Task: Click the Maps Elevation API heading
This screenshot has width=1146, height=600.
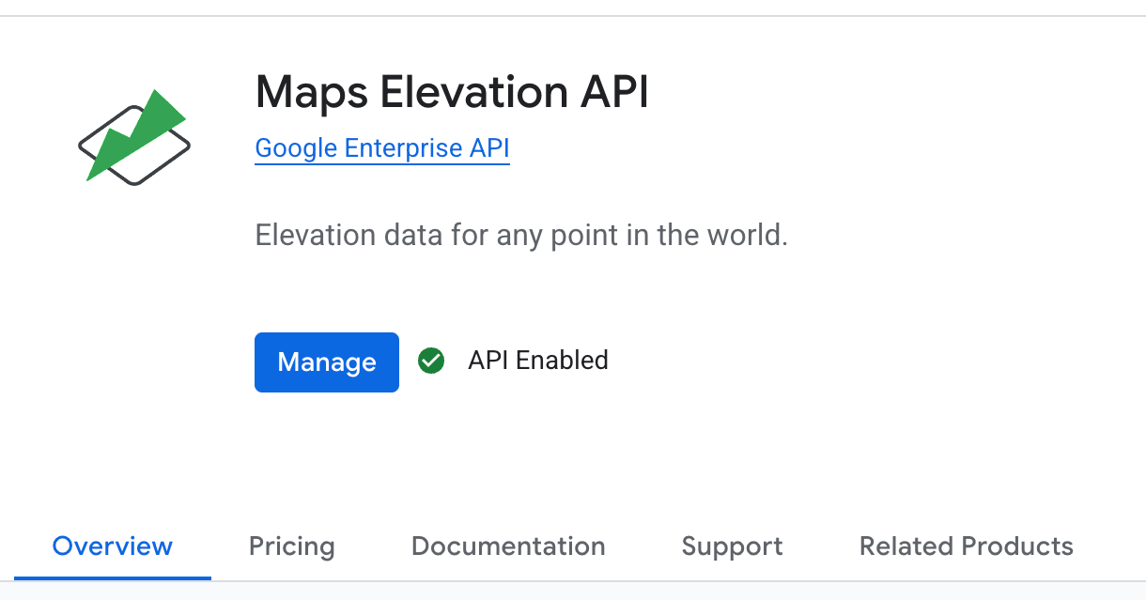Action: [x=451, y=92]
